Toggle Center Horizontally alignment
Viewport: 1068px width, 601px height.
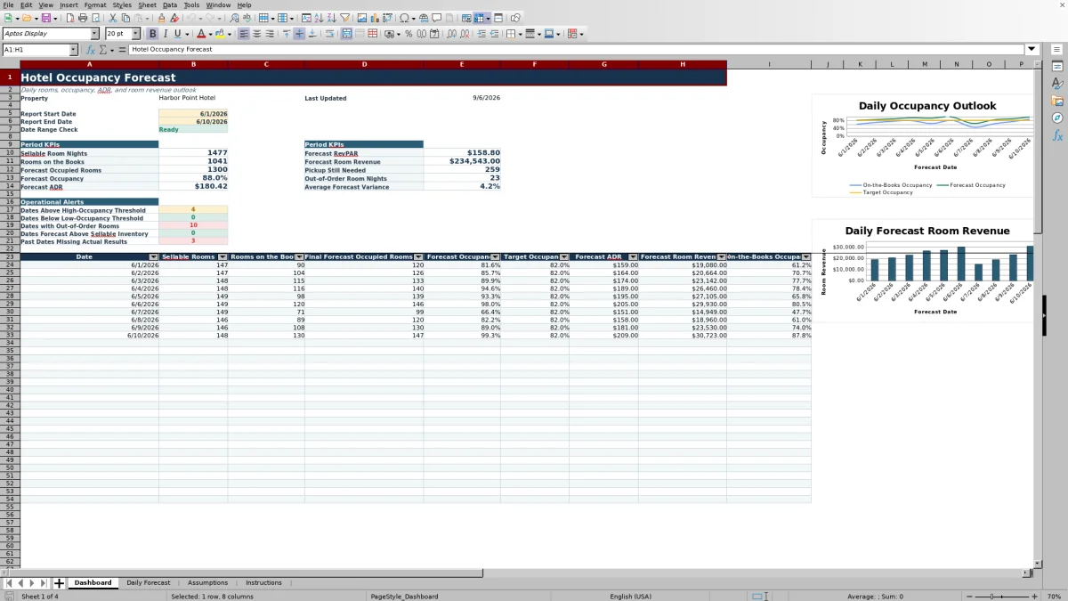click(x=256, y=34)
